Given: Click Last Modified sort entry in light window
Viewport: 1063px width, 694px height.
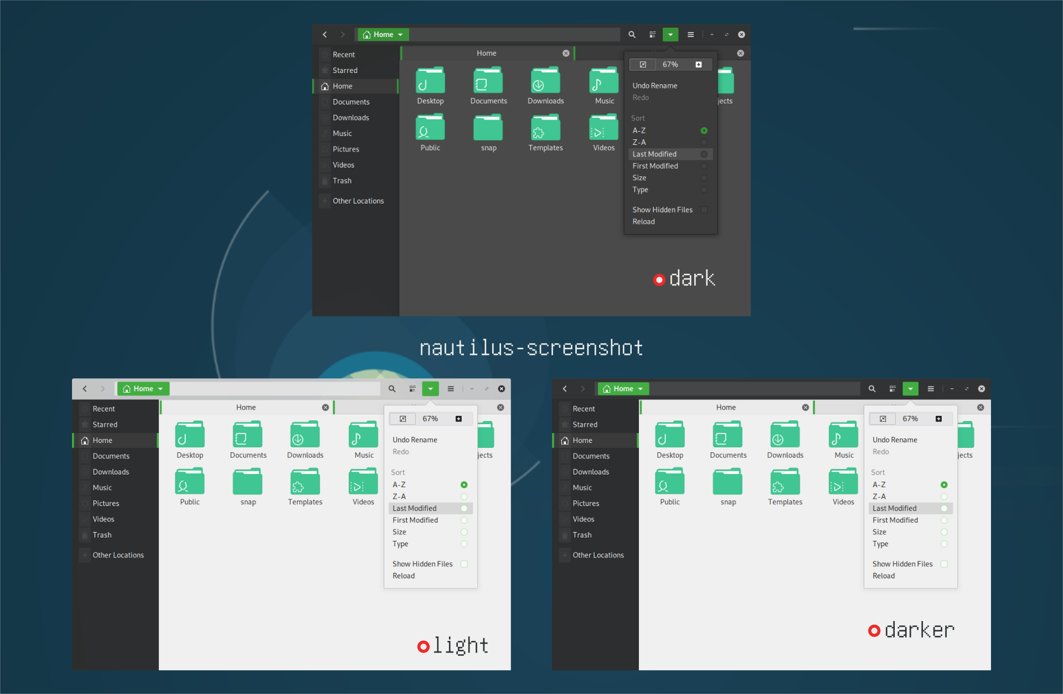Looking at the screenshot, I should 431,508.
